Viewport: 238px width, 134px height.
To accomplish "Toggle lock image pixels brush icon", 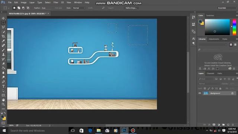I will tap(209, 89).
